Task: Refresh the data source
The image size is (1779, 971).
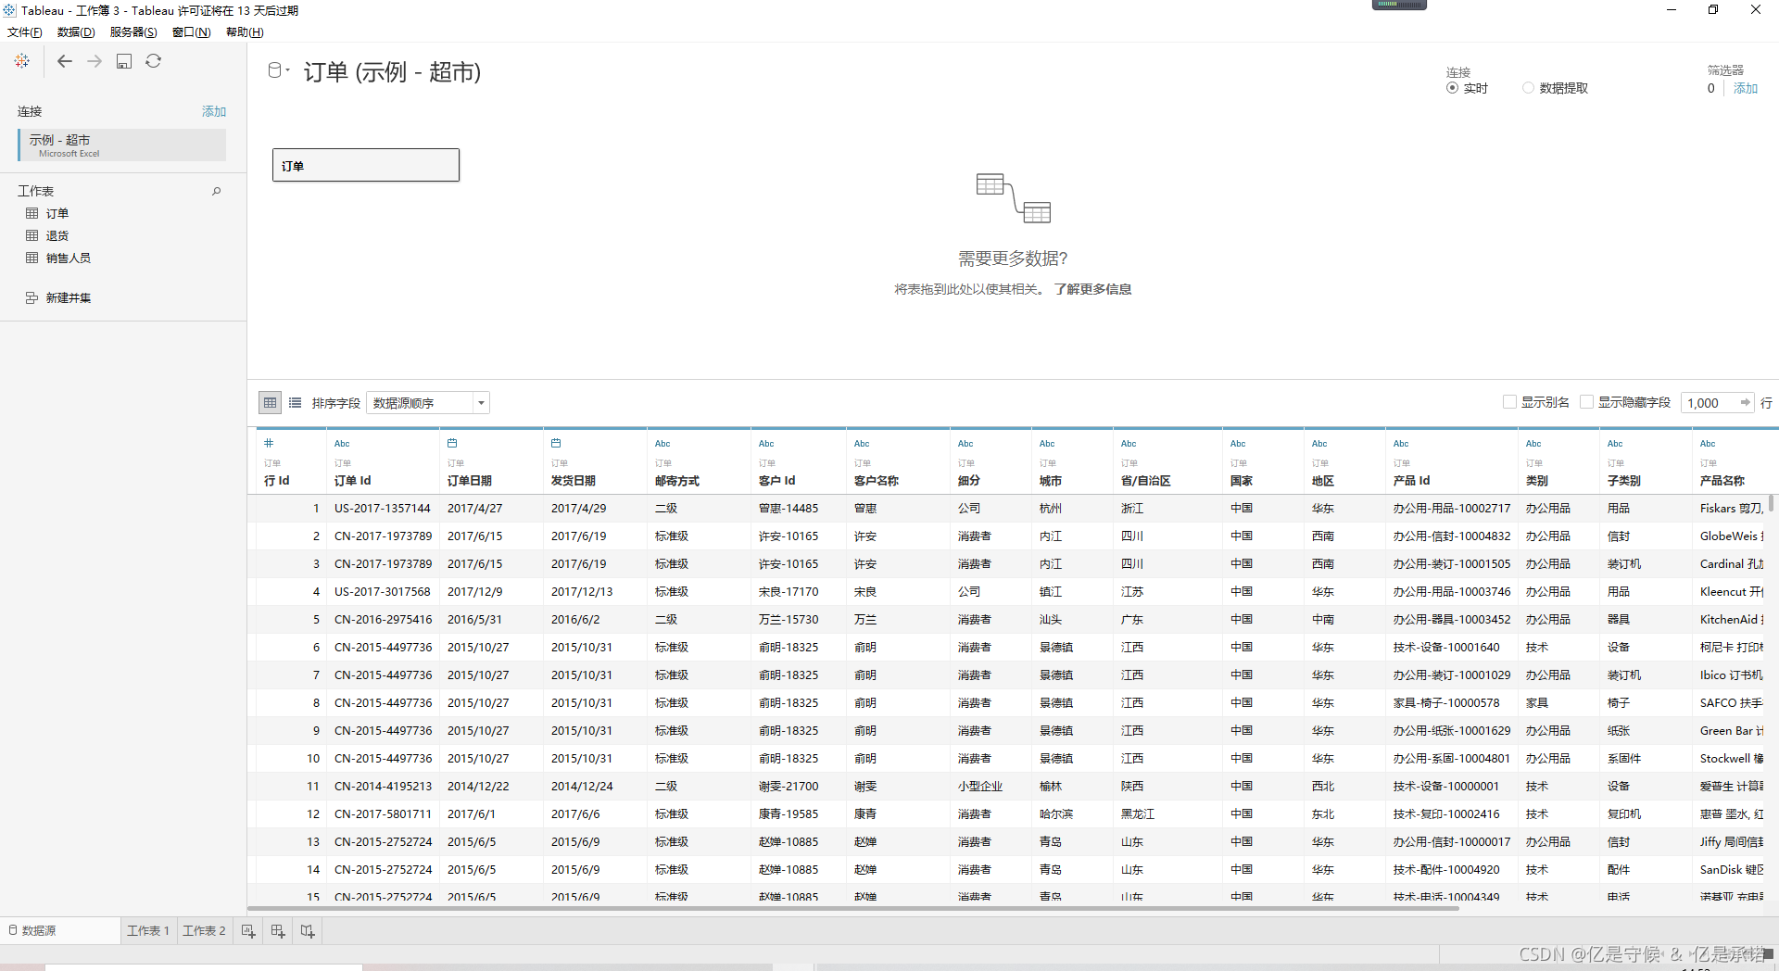Action: 154,61
